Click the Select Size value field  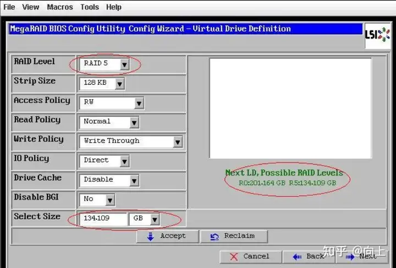[x=103, y=218]
